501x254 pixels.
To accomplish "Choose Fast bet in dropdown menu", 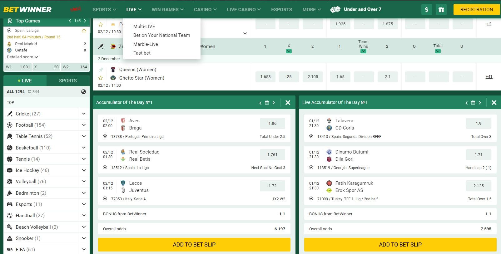I will (142, 53).
